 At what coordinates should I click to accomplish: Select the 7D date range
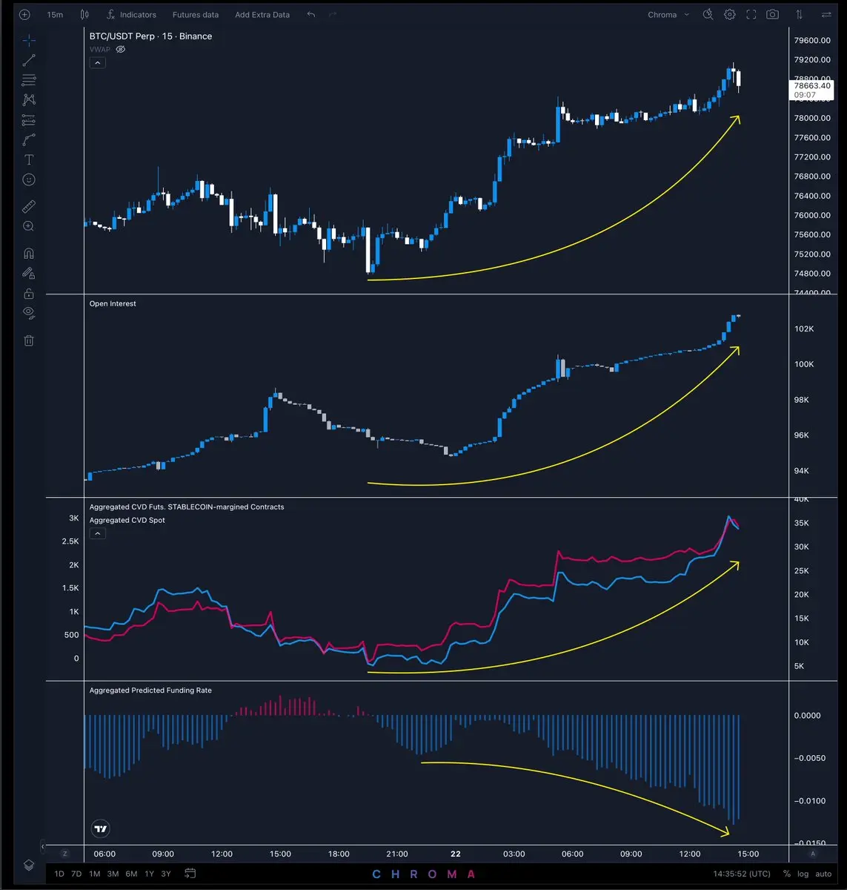pyautogui.click(x=76, y=874)
